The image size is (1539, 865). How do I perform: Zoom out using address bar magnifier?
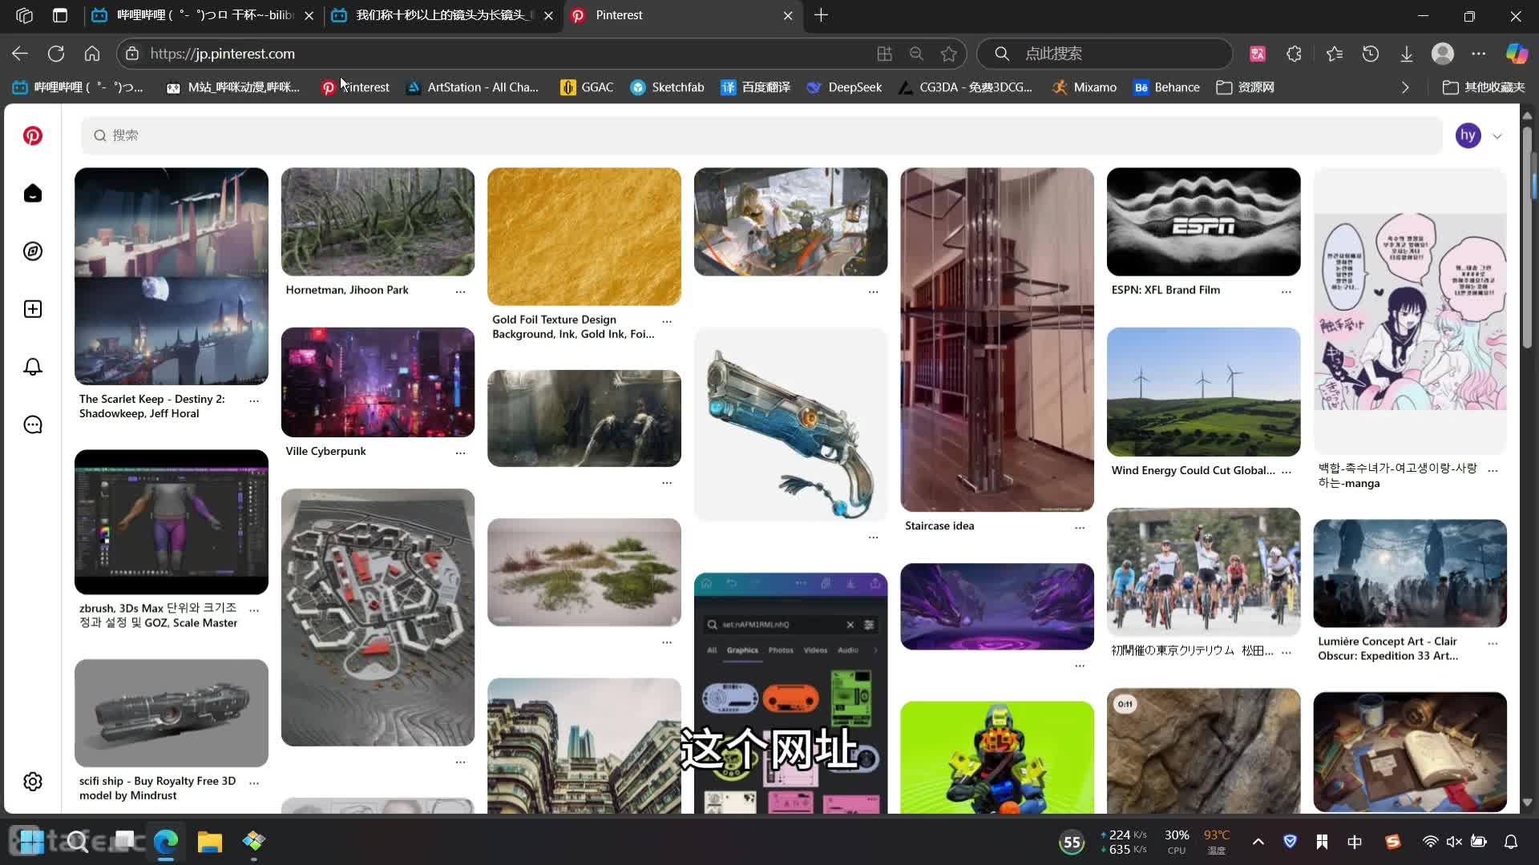tap(916, 54)
